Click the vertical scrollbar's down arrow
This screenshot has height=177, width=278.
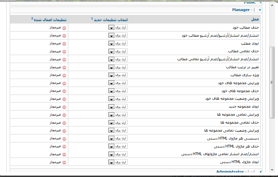point(272,170)
